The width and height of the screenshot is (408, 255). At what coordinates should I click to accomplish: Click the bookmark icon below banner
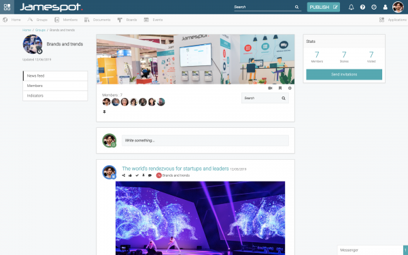pos(280,88)
